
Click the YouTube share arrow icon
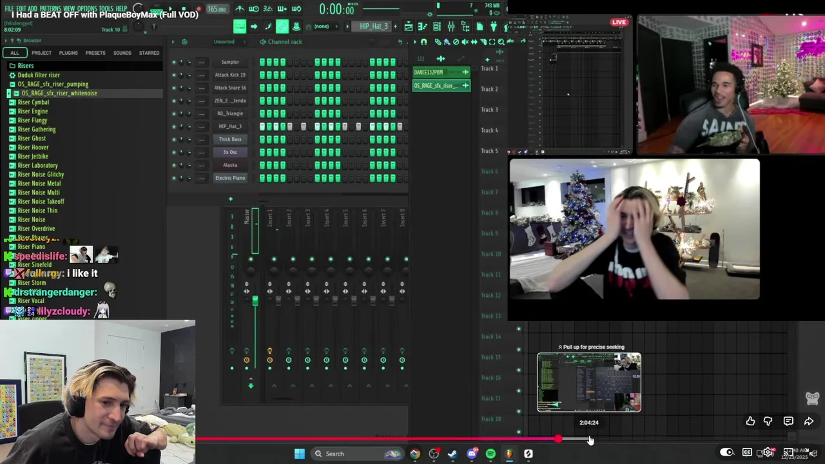(x=809, y=421)
